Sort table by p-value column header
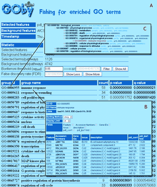157x187 pixels. 121,83
